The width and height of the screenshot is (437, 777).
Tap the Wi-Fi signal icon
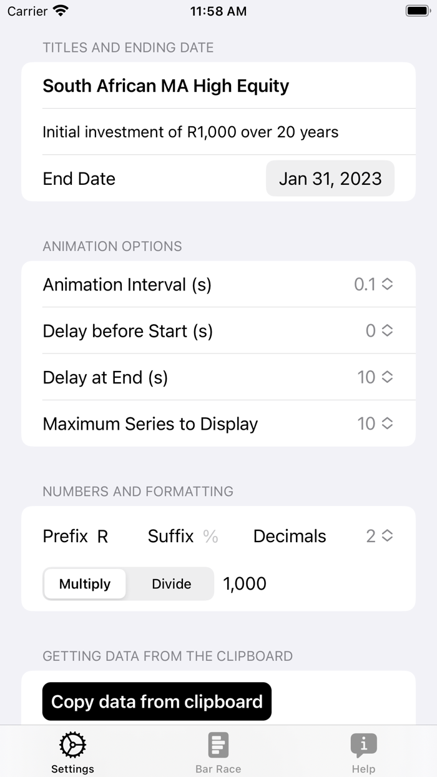61,11
